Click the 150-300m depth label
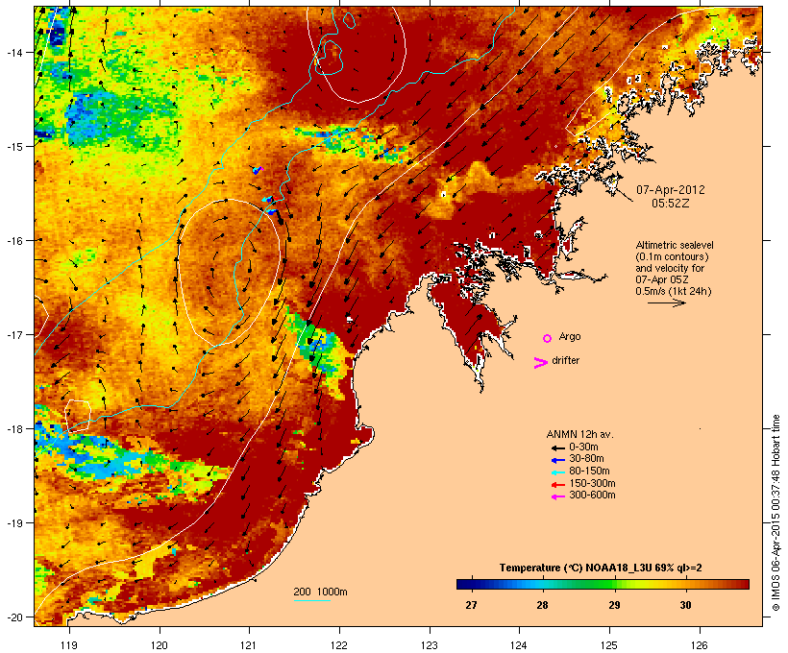788x653 pixels. (592, 483)
